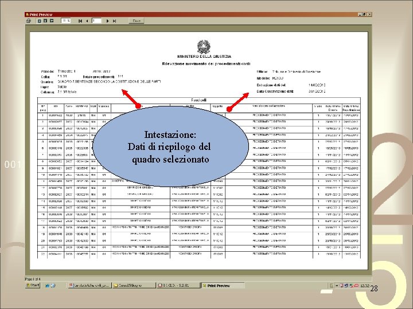Switch to the first taskbar document window
Screen dimensions: 413x309
pos(89,286)
